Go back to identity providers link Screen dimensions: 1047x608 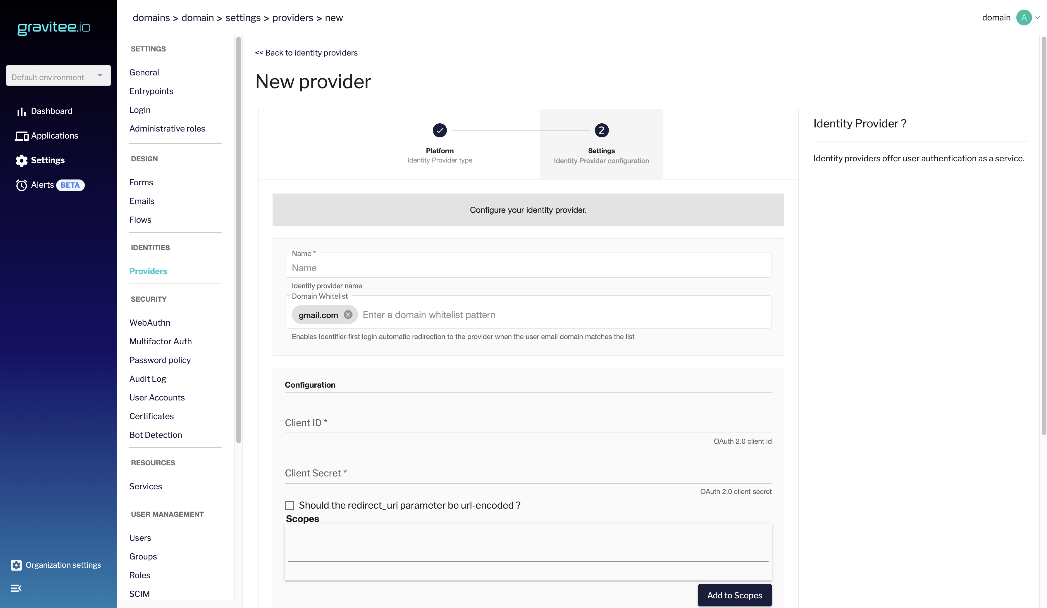pos(306,53)
